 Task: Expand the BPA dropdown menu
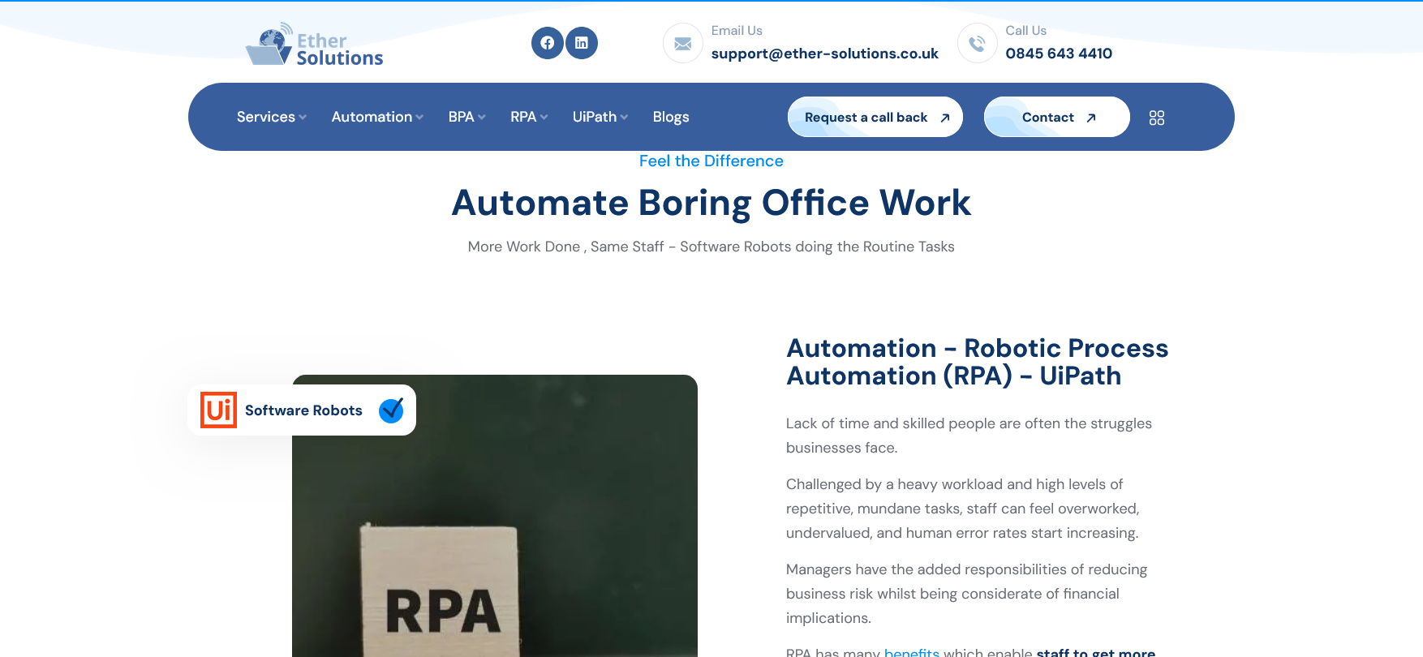(466, 117)
